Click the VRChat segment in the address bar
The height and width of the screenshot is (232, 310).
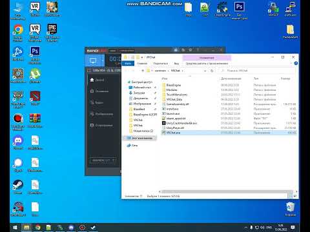tap(175, 70)
